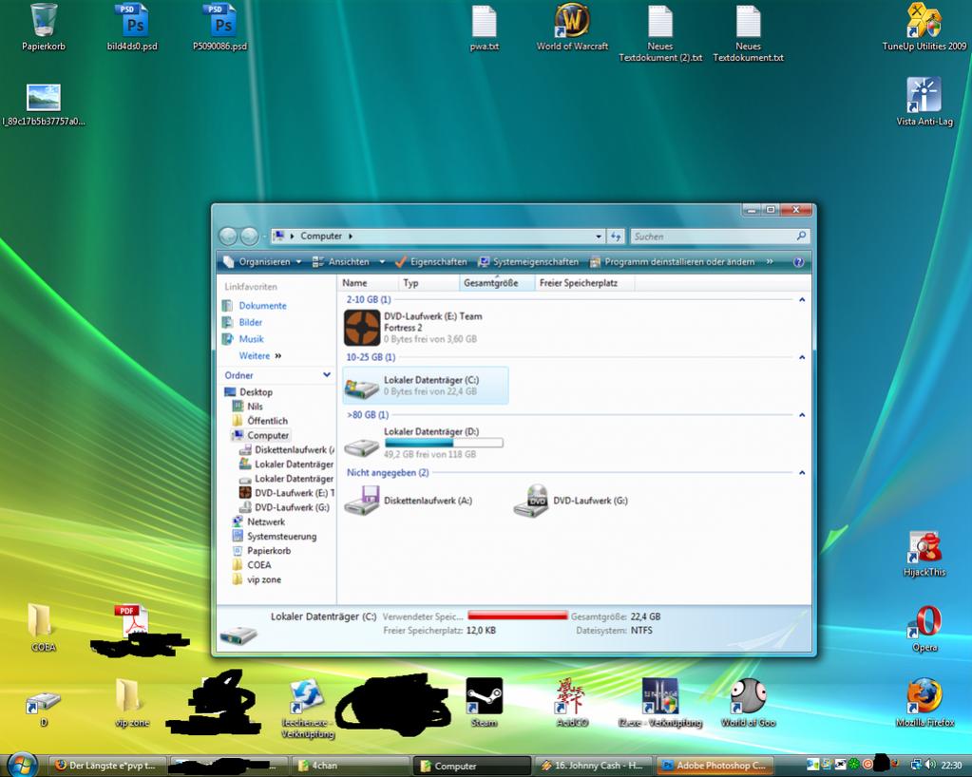Click Systemeigenschaften toolbar button
The width and height of the screenshot is (972, 777).
pyautogui.click(x=528, y=262)
